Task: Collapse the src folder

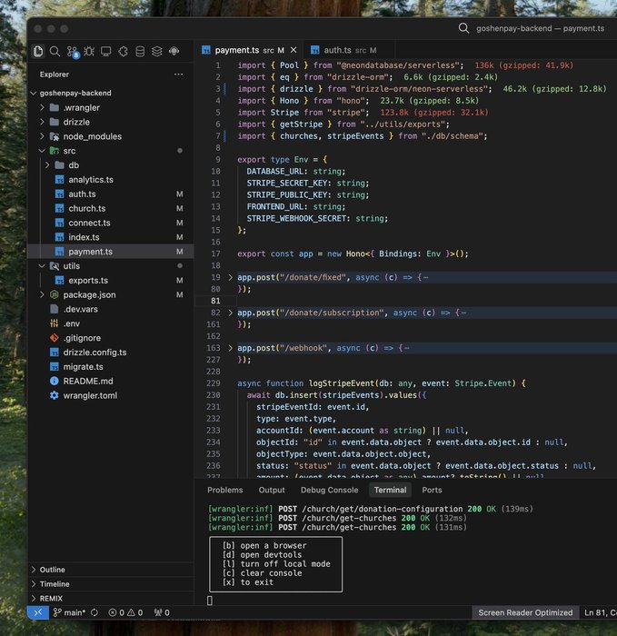Action: pyautogui.click(x=42, y=151)
